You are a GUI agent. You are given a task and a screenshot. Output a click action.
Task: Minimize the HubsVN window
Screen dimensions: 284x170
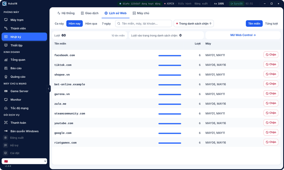265,4
